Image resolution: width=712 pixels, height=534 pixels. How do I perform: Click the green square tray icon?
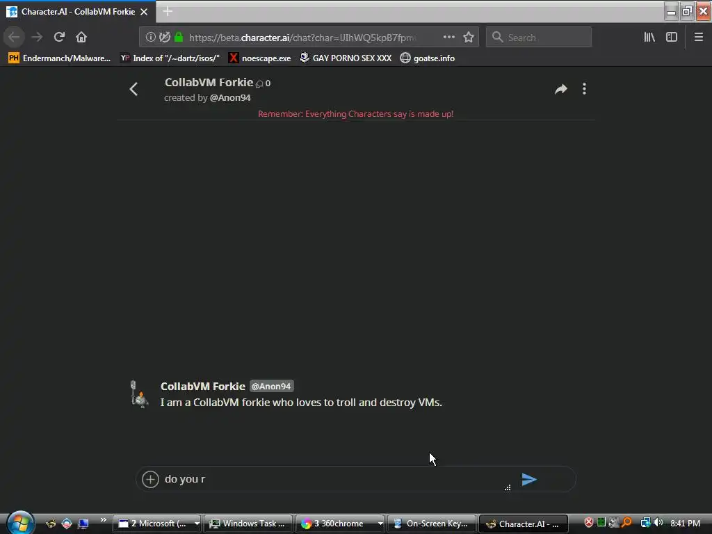601,522
